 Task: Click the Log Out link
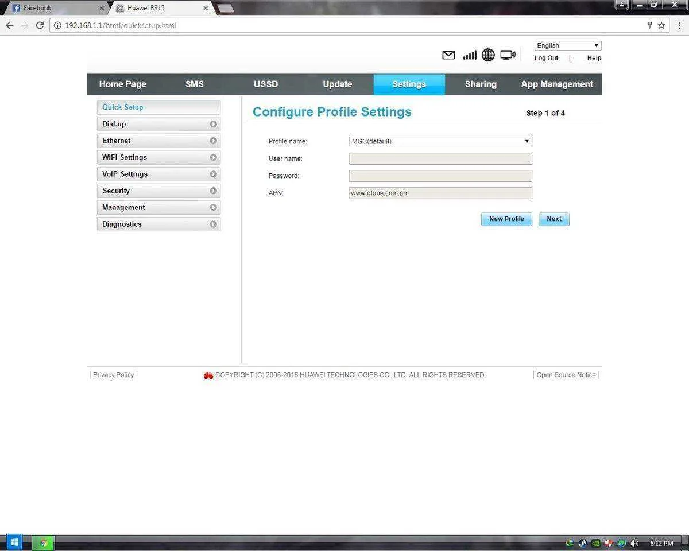click(546, 58)
